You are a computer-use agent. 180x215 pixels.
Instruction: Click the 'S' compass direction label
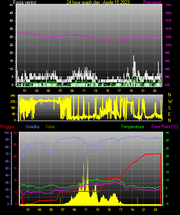169,108
